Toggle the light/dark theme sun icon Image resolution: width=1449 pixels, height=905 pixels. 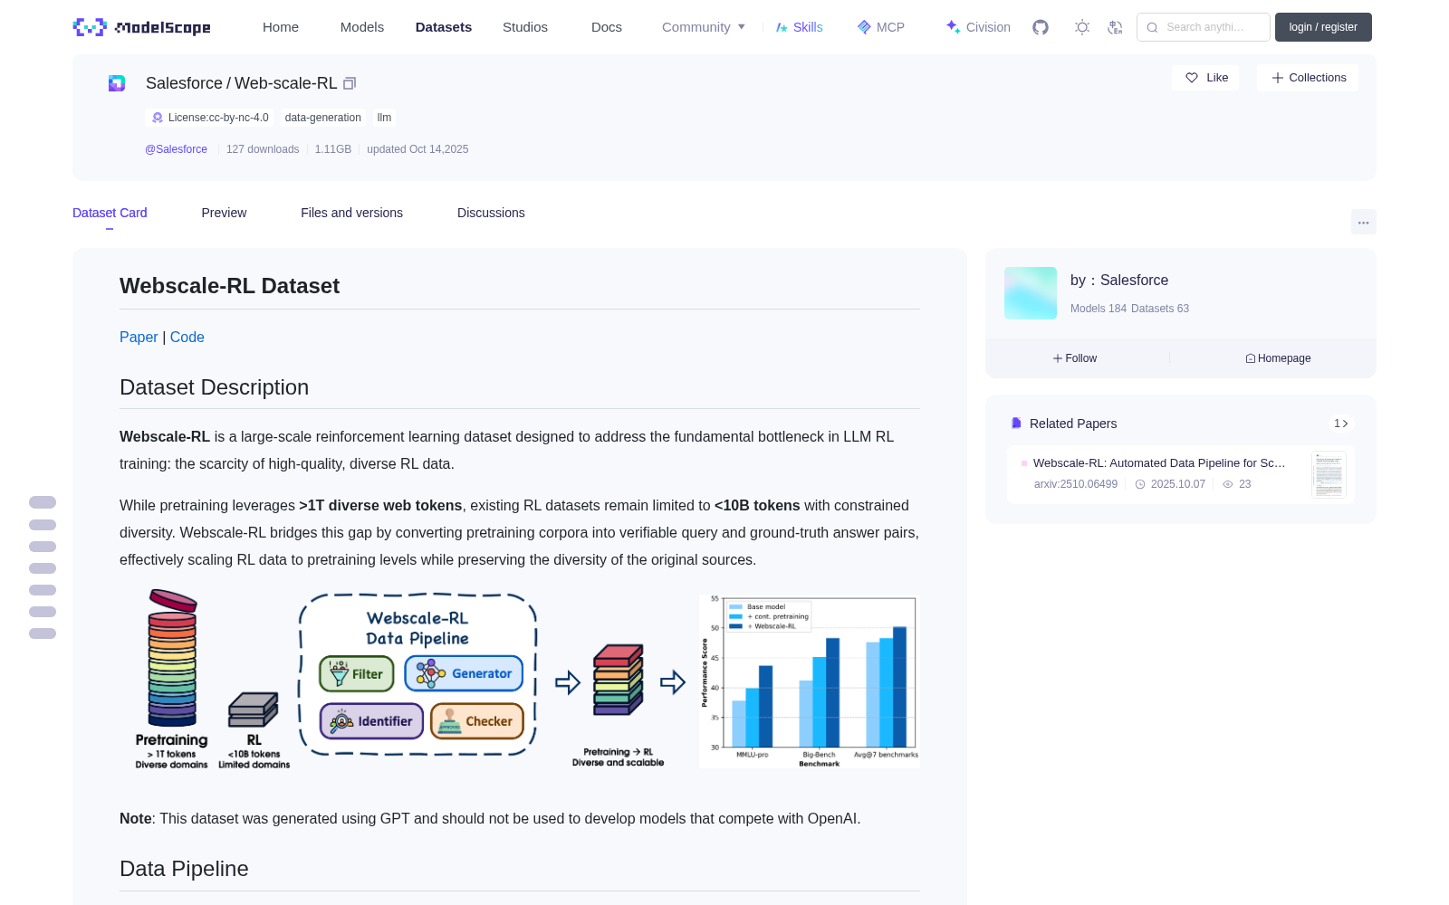tap(1081, 27)
